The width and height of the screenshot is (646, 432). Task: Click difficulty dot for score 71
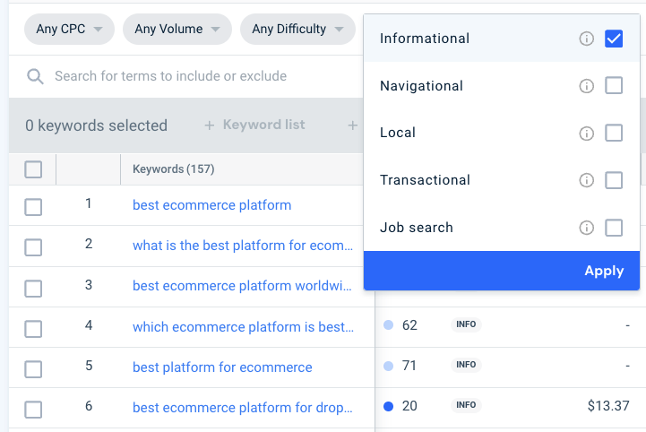point(388,366)
